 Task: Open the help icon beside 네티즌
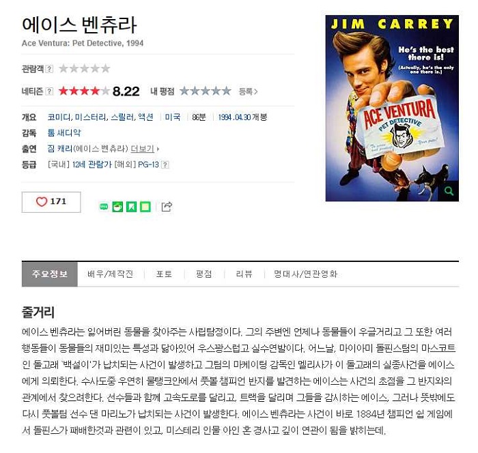(49, 91)
